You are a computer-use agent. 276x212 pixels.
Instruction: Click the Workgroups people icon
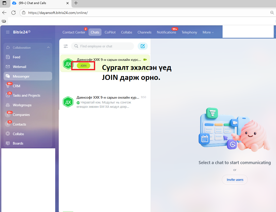coord(8,105)
